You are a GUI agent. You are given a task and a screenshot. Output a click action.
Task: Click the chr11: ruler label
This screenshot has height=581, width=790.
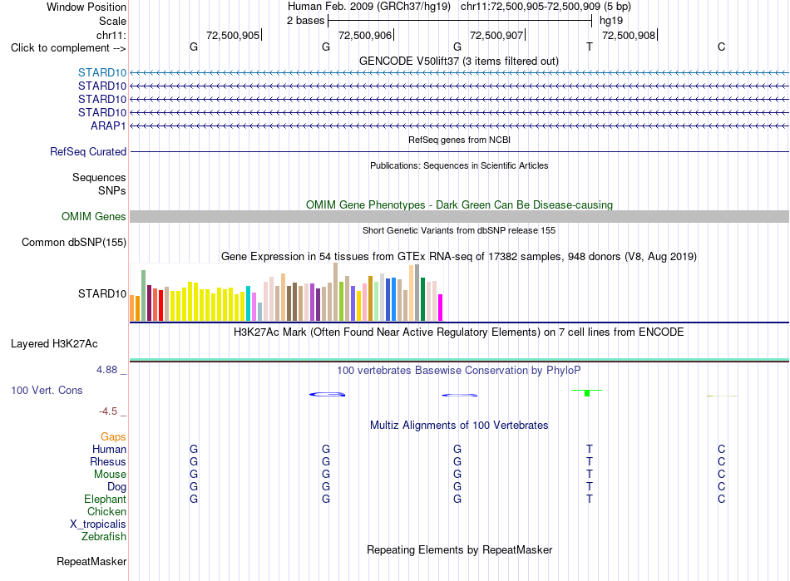(111, 35)
